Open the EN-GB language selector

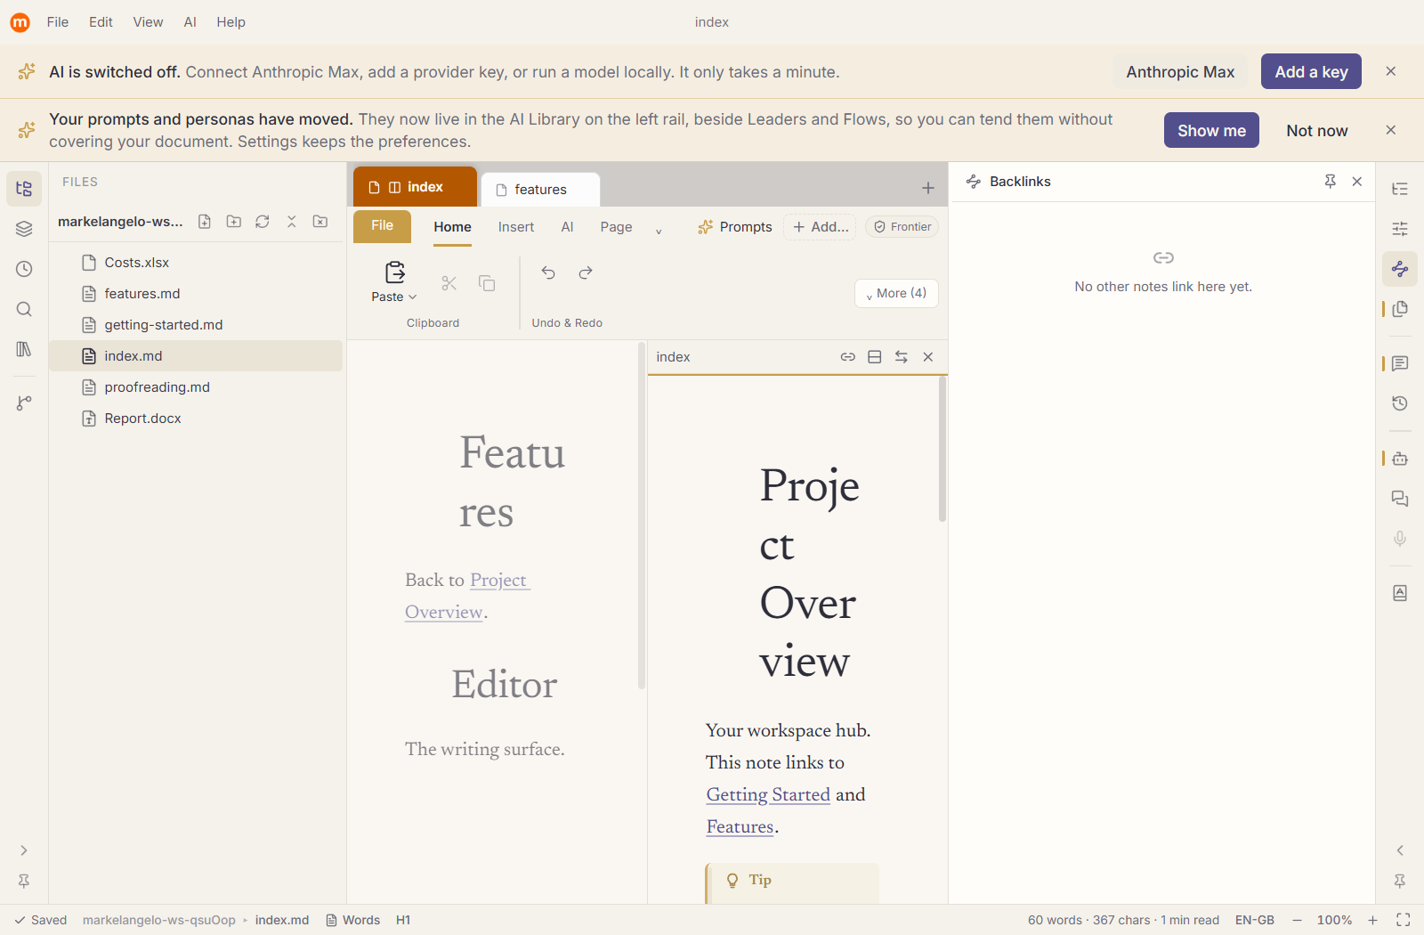(1255, 920)
